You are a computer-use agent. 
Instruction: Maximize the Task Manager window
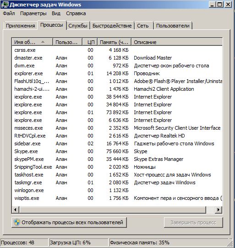coord(220,5)
